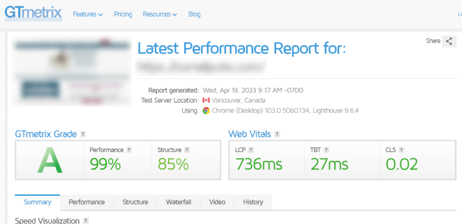Click the Lighthouse 9.6.4 version text
462x224 pixels.
pos(336,111)
